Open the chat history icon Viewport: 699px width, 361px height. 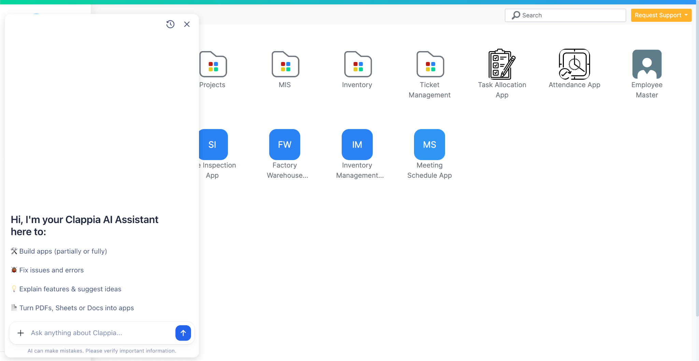pyautogui.click(x=170, y=24)
